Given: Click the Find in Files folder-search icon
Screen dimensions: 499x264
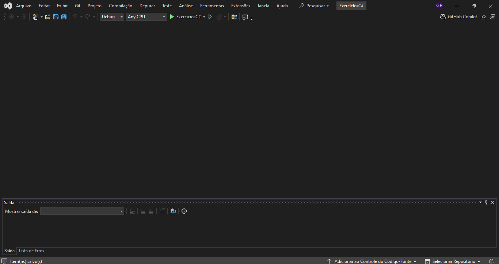Looking at the screenshot, I should [235, 17].
